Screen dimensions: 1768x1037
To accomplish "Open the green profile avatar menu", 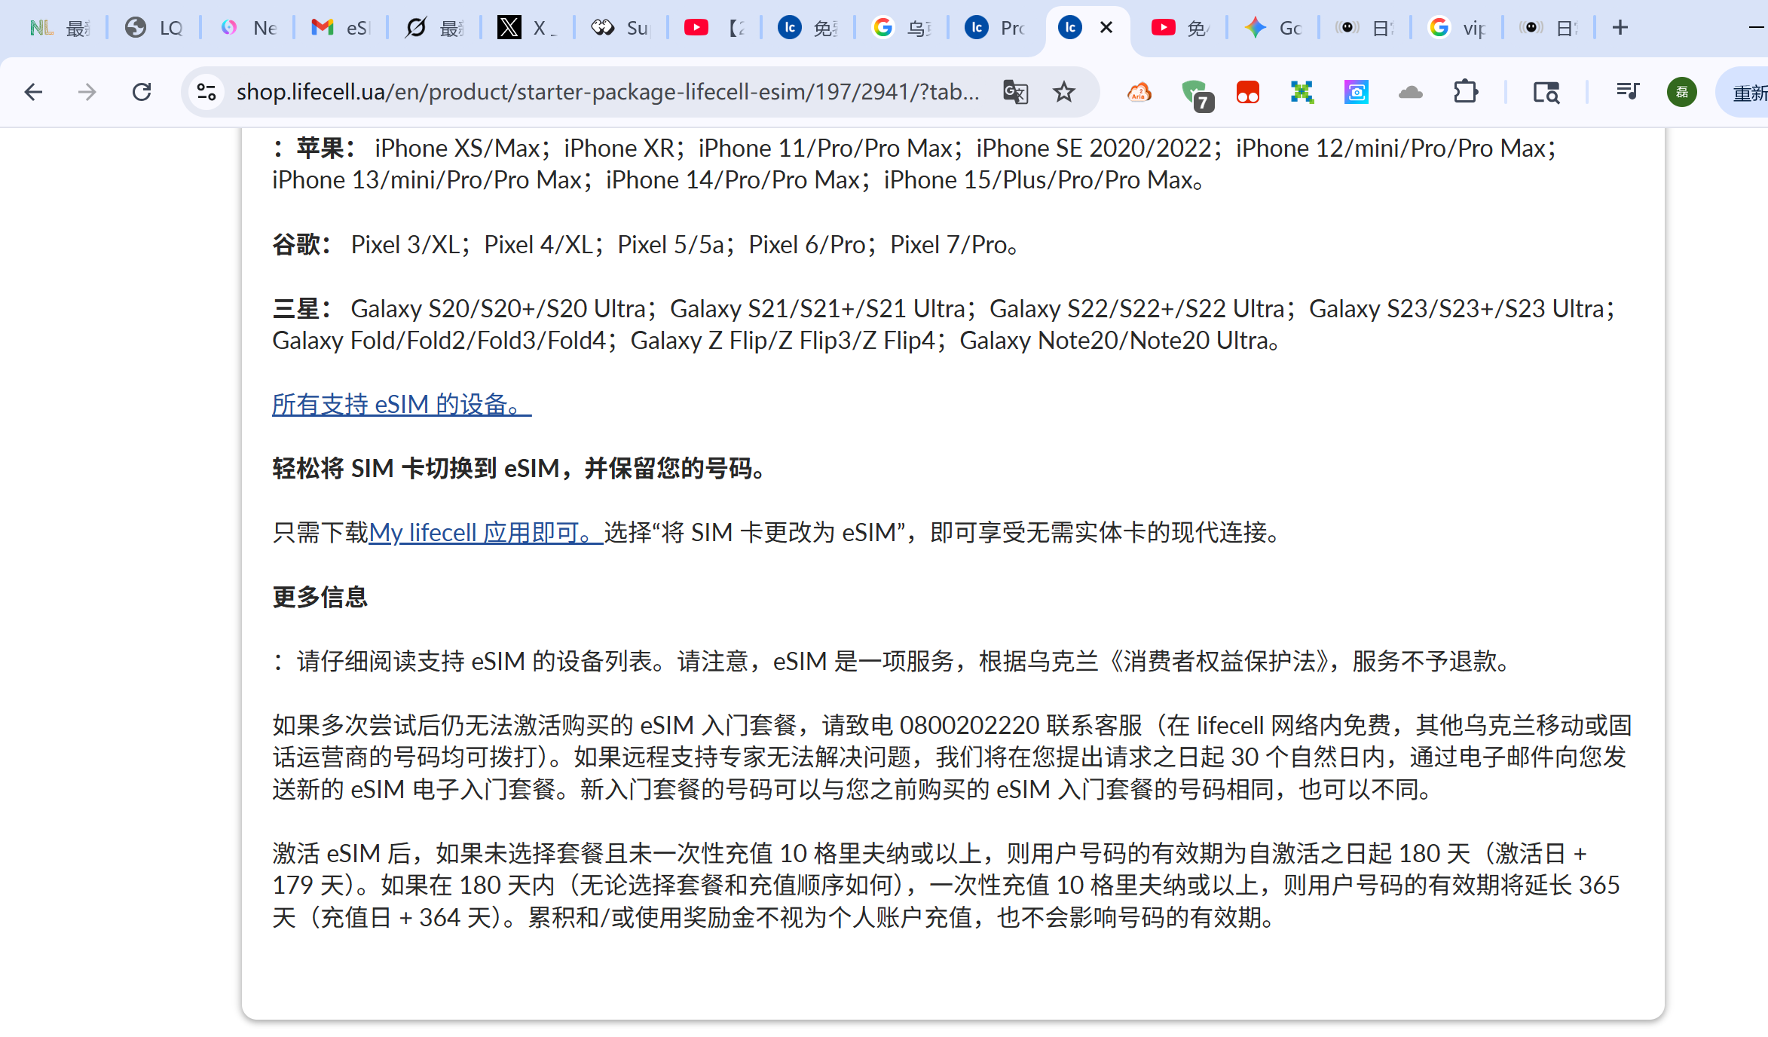I will (1682, 92).
